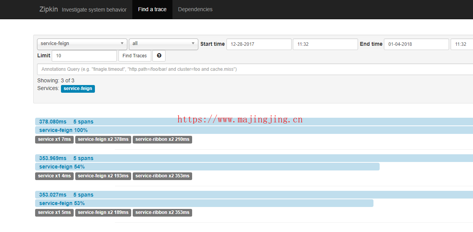
Task: Switch to the Find a trace tab
Action: pos(152,9)
